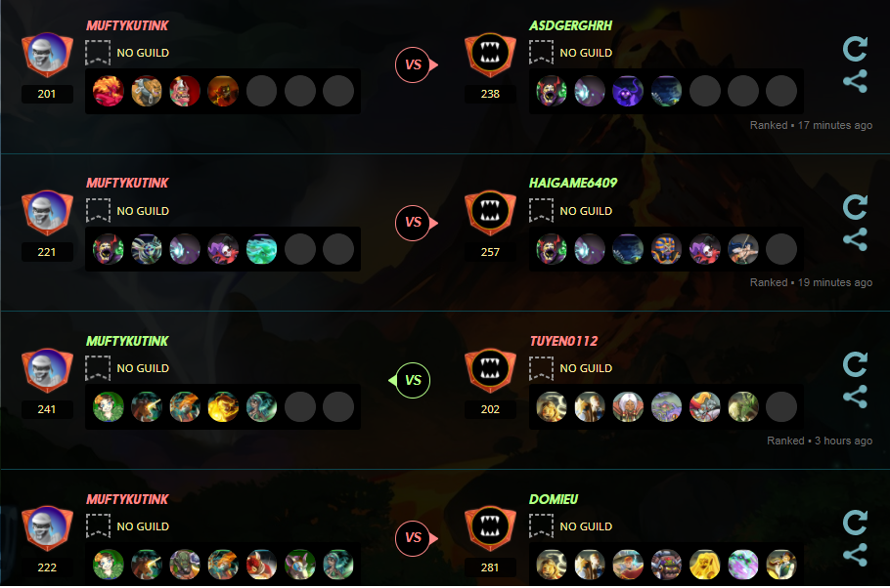The image size is (890, 588).
Task: Click the VS badge of the first battle
Action: pyautogui.click(x=413, y=64)
